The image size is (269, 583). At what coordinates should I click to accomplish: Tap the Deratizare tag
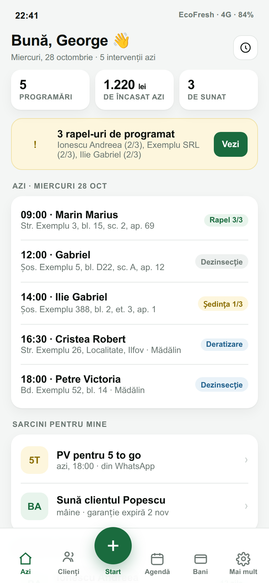tap(225, 344)
